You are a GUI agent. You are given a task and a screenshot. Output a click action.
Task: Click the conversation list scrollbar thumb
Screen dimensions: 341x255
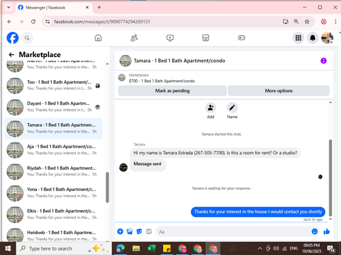[107, 187]
